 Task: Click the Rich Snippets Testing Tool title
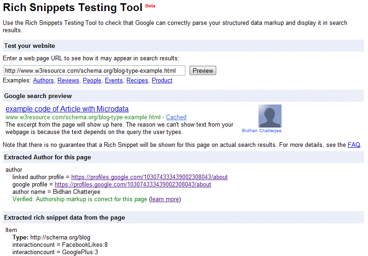click(73, 8)
